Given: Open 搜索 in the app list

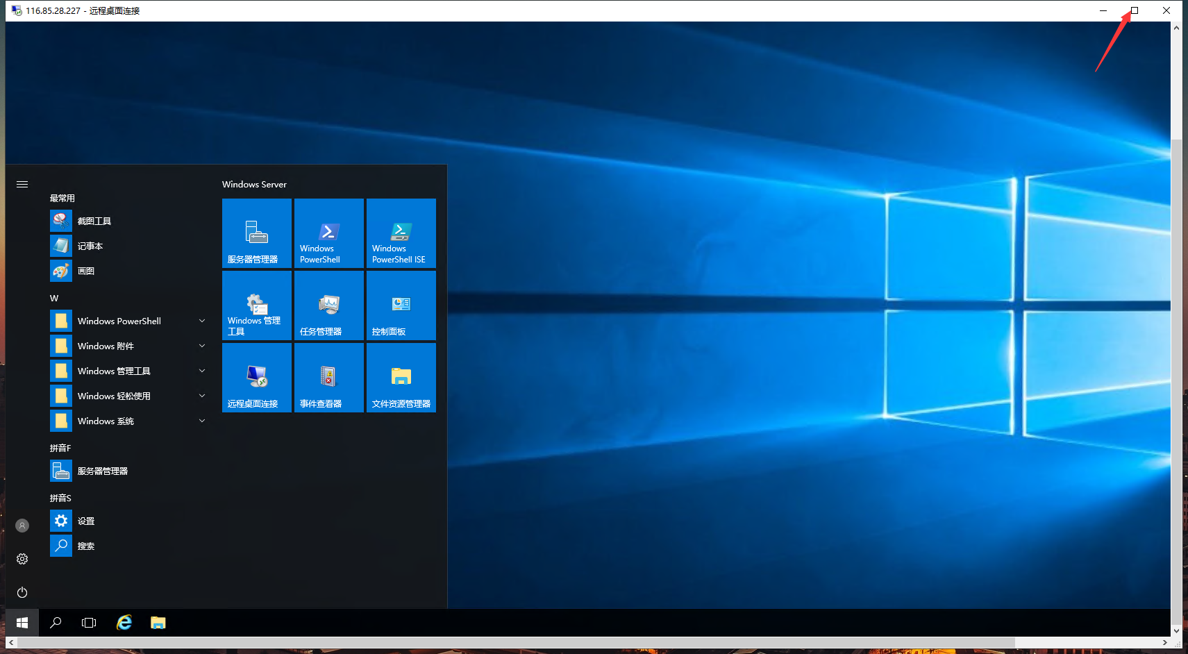Looking at the screenshot, I should 129,546.
